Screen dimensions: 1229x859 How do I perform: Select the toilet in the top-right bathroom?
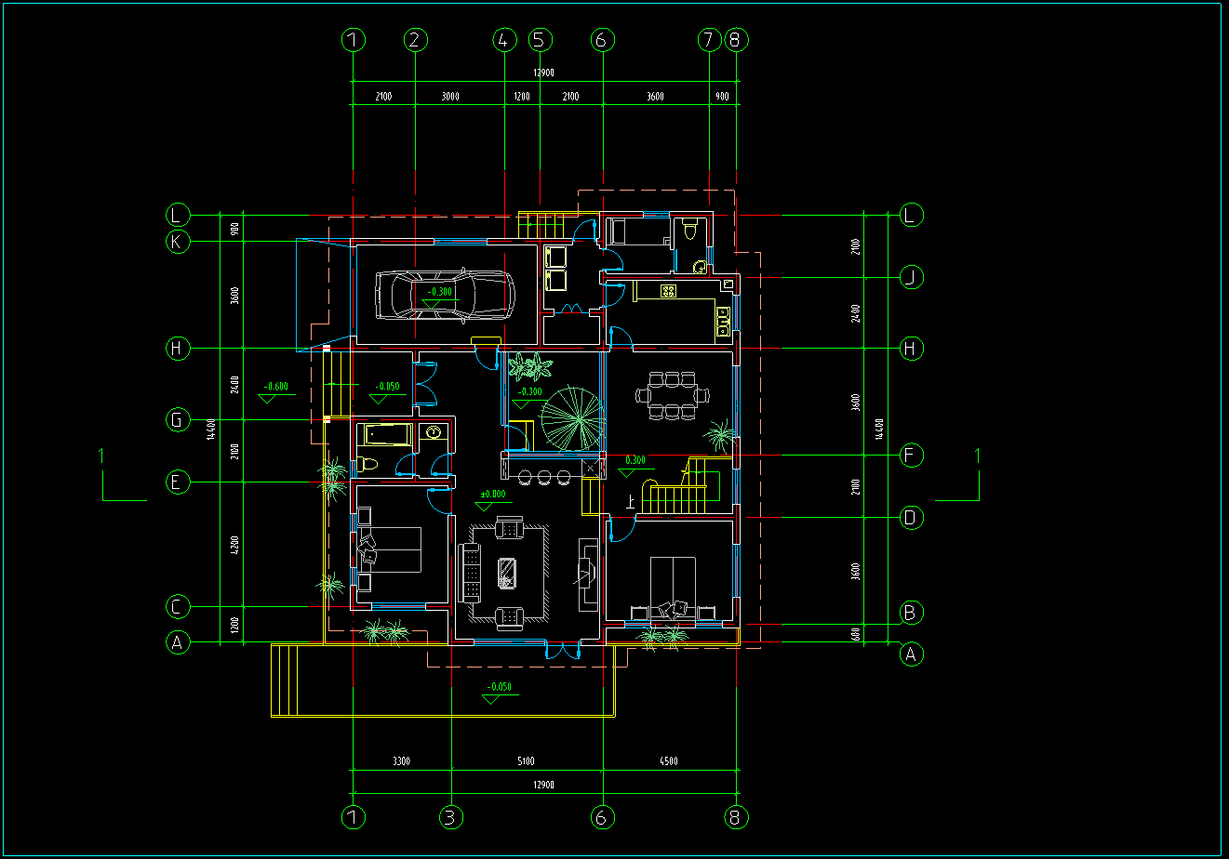click(x=689, y=229)
